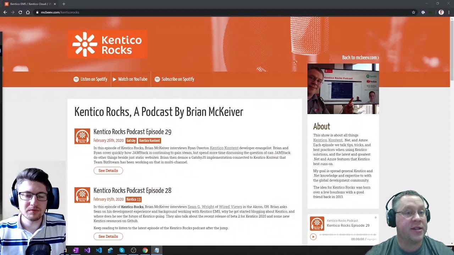Open Chrome profile avatar
This screenshot has width=454, height=255.
[x=441, y=12]
